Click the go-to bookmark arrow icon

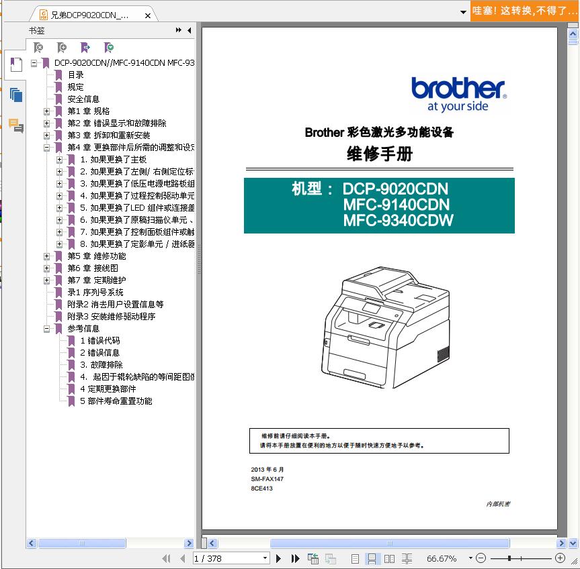85,48
